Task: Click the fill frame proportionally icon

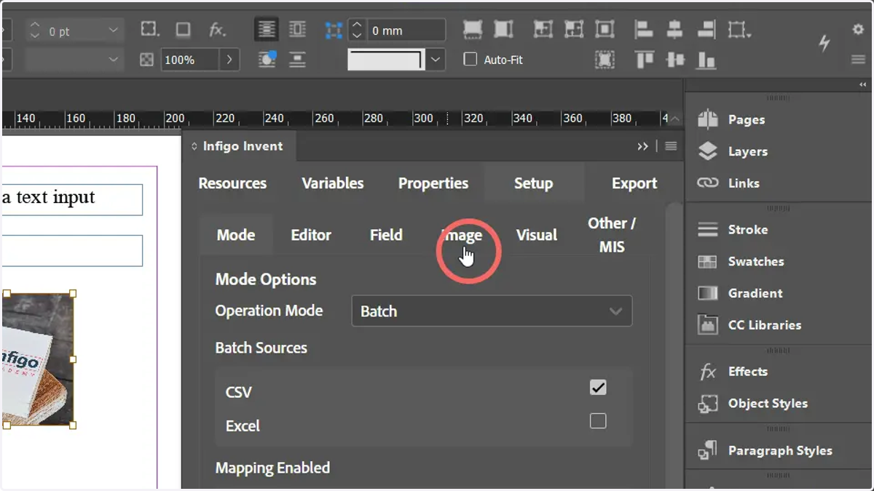Action: [x=473, y=29]
